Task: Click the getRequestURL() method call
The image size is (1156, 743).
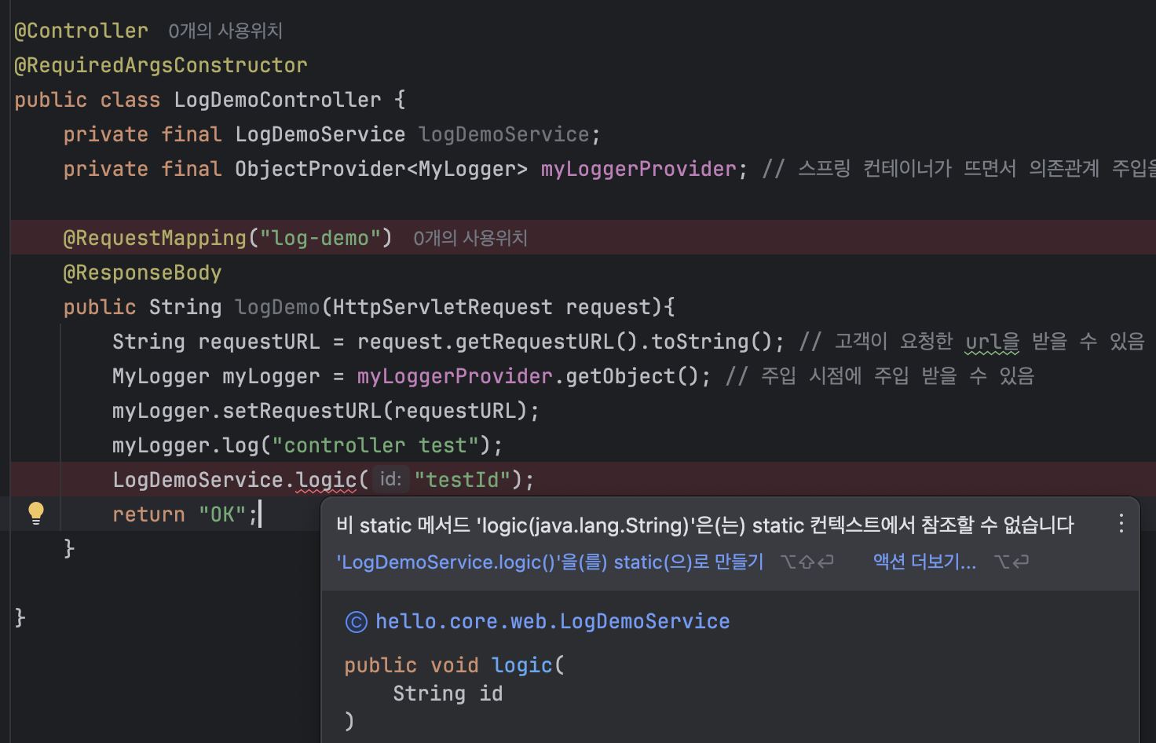Action: point(547,342)
